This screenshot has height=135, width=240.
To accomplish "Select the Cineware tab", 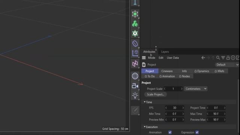I will (x=167, y=71).
